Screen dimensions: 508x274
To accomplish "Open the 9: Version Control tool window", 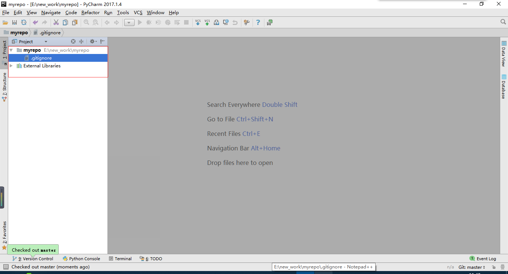I will (x=33, y=259).
